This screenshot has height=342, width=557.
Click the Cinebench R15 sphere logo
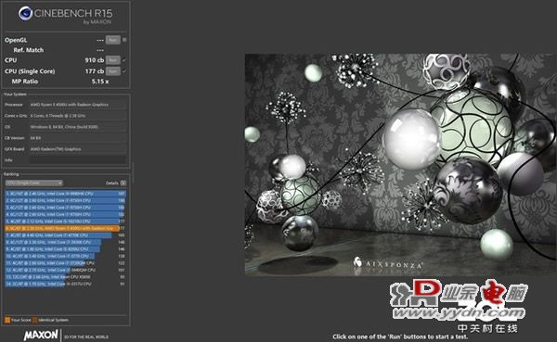[x=26, y=14]
